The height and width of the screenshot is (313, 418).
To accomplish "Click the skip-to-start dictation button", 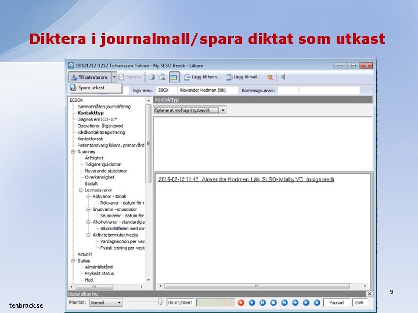I will [306, 303].
